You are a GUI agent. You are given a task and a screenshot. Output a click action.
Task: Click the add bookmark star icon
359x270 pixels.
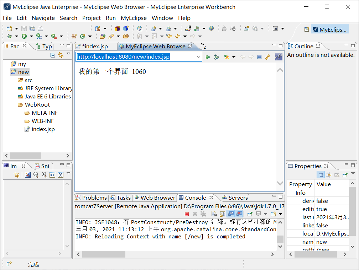(x=227, y=57)
